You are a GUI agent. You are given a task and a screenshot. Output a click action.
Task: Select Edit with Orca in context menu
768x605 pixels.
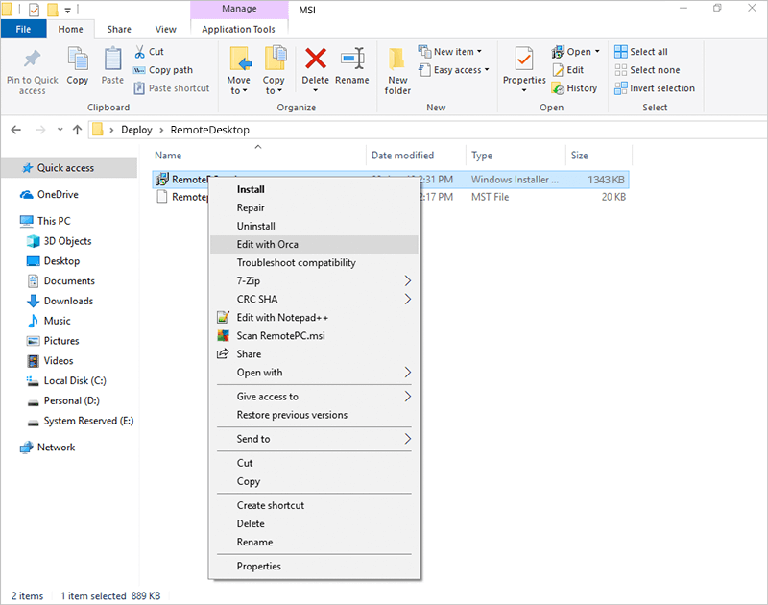pos(268,244)
